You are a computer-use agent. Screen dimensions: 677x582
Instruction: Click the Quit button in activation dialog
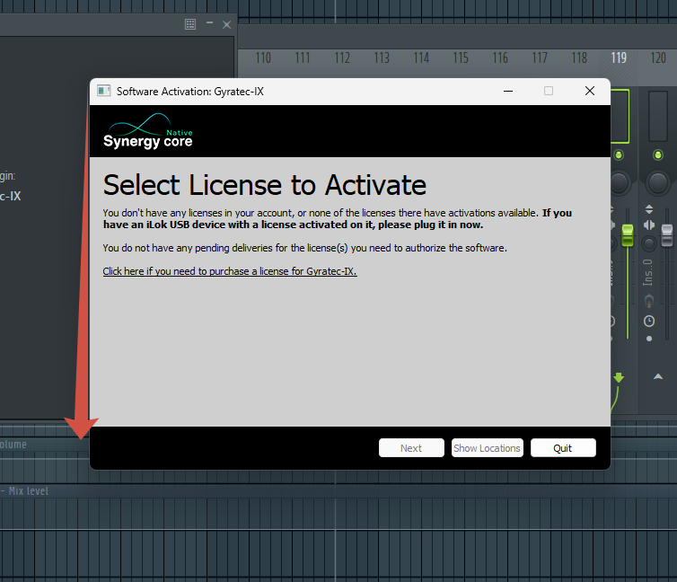click(x=563, y=447)
